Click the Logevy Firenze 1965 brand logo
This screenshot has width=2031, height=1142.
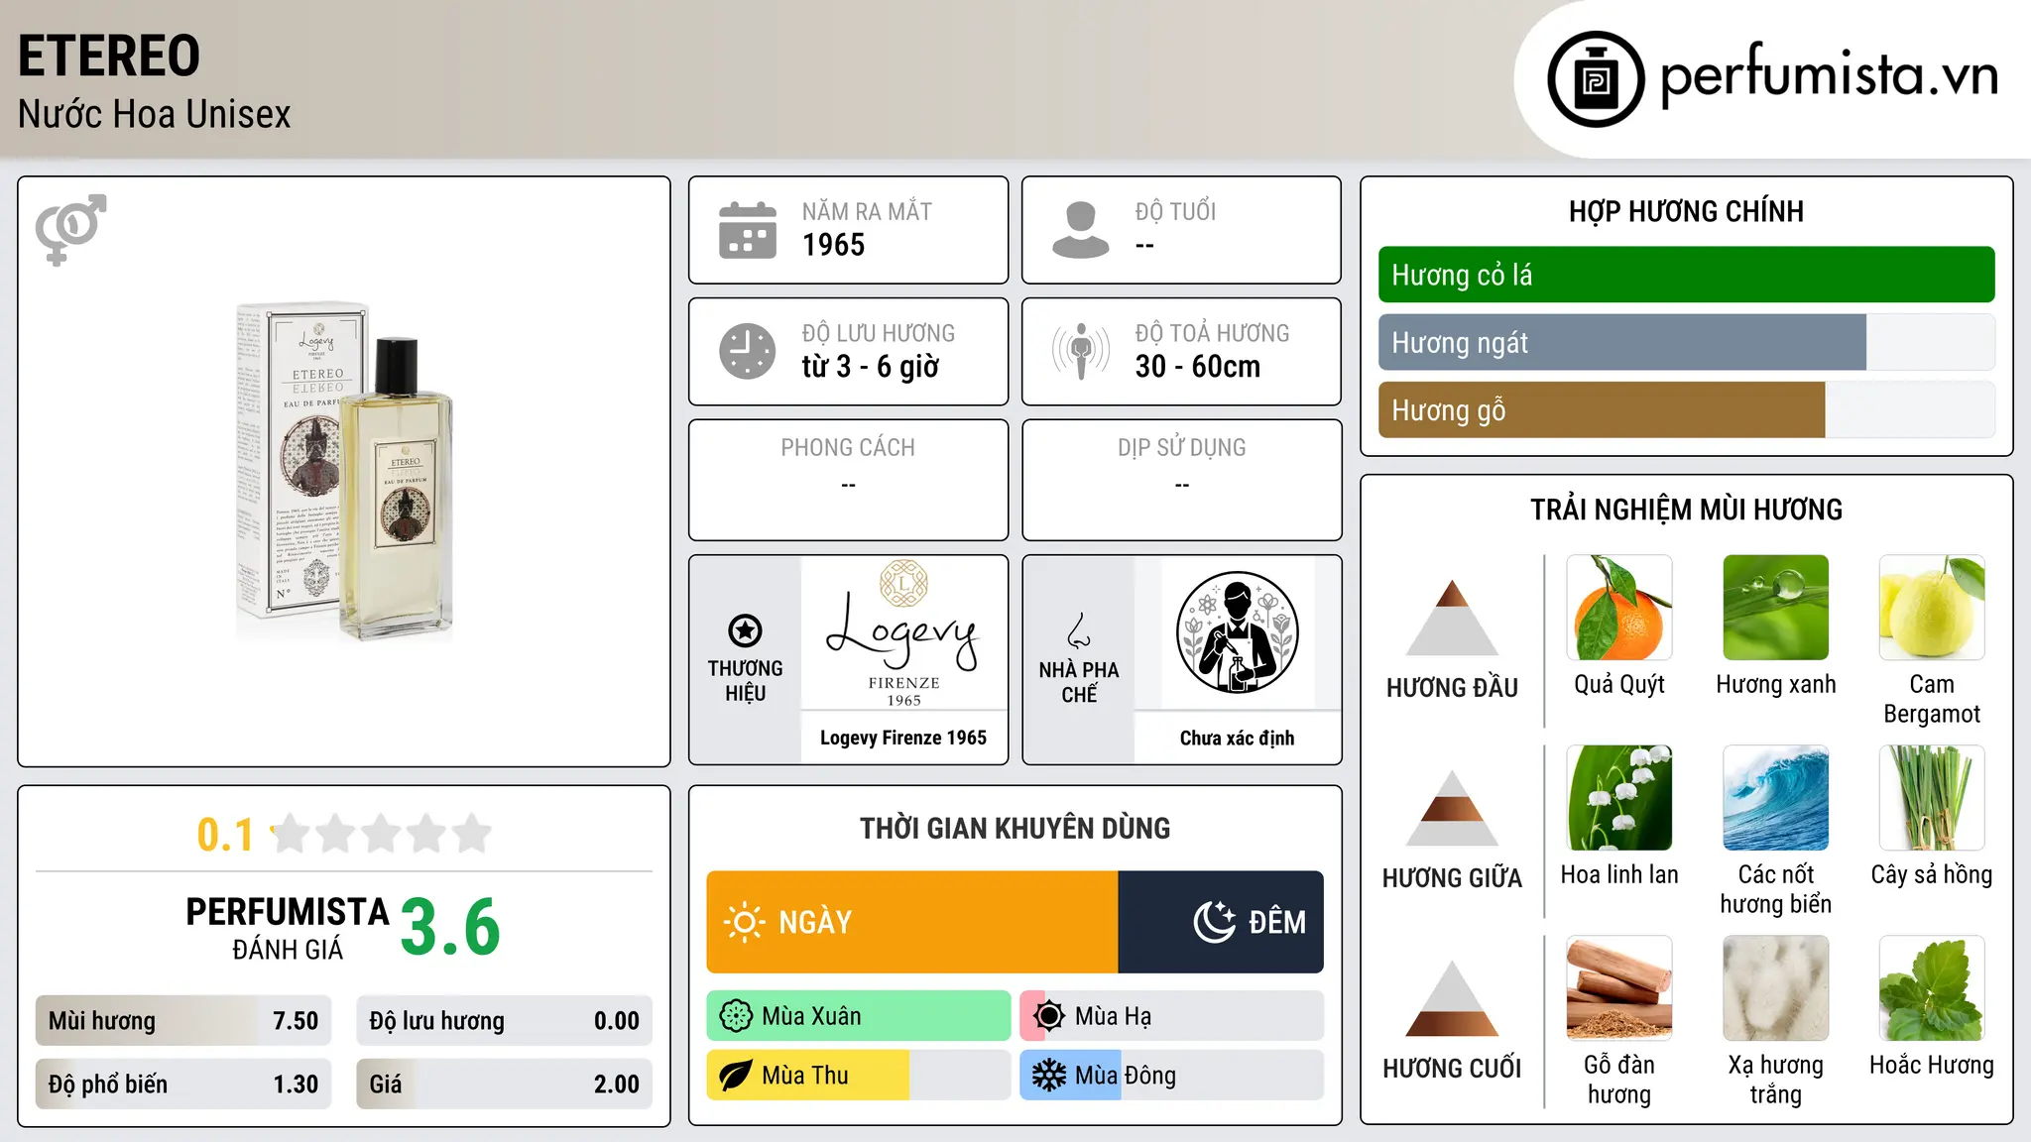pos(903,633)
